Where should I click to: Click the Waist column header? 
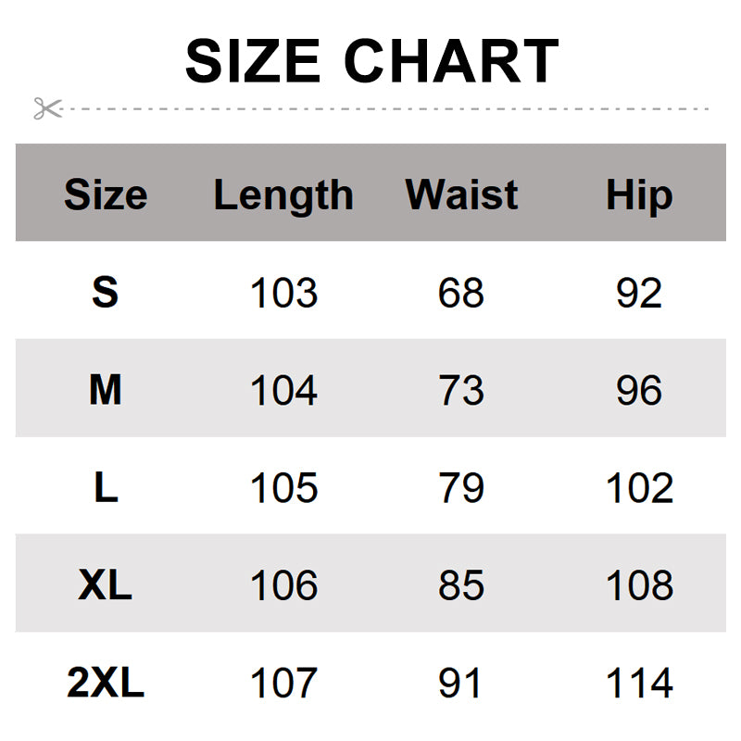(461, 195)
